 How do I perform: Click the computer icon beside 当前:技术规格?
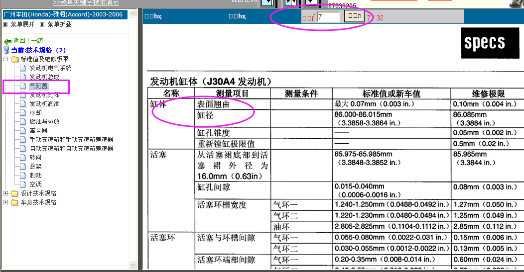point(6,50)
